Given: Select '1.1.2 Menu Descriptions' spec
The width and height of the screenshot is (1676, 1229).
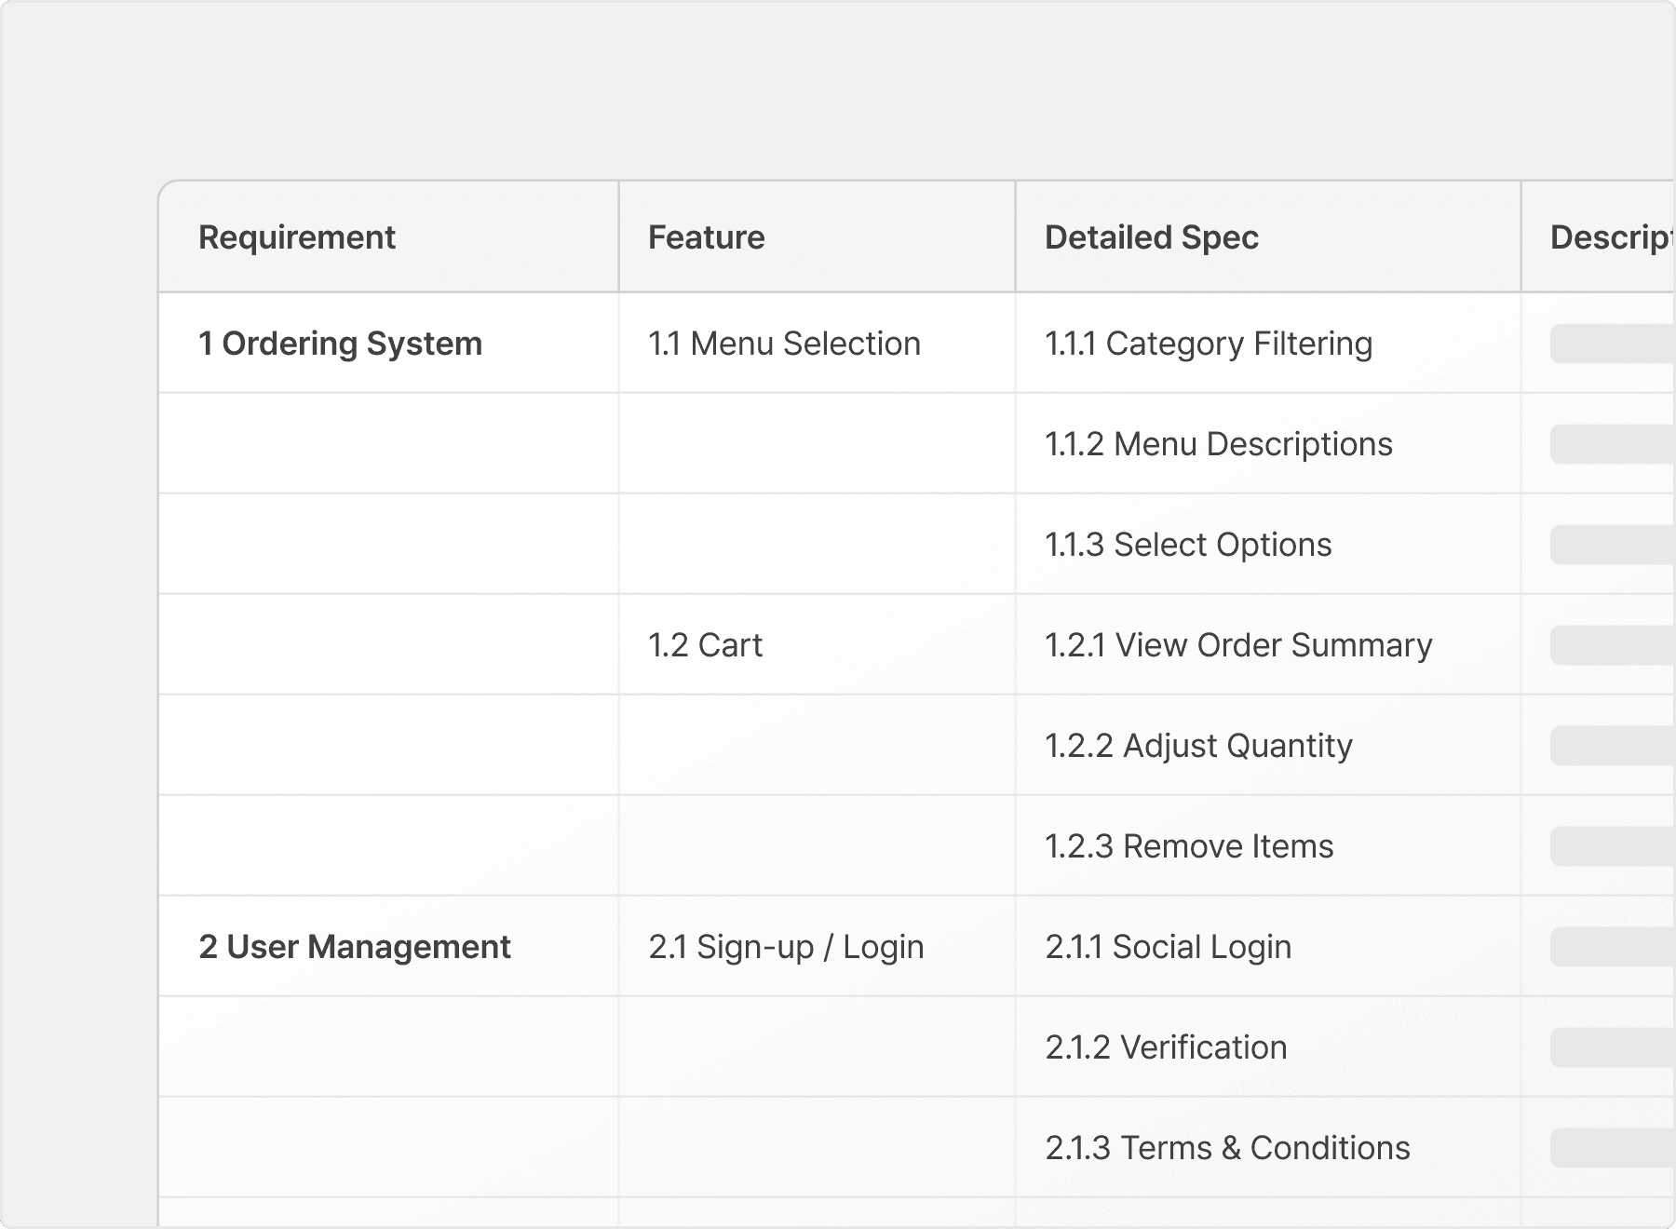Looking at the screenshot, I should [x=1268, y=444].
